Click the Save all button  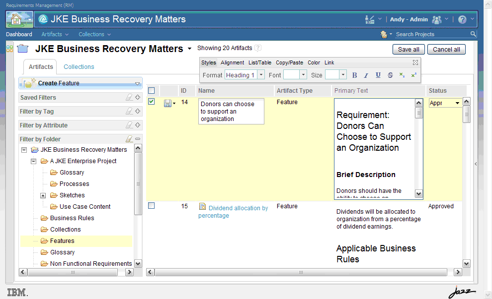[x=409, y=50]
